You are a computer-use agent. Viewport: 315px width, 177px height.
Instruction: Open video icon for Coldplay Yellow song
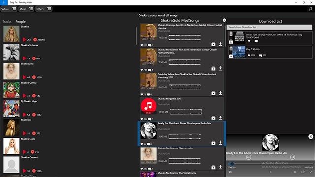pos(213,93)
